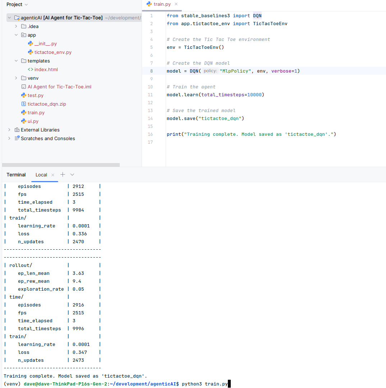Image resolution: width=386 pixels, height=388 pixels.
Task: Collapse the templates folder
Action: [x=16, y=61]
